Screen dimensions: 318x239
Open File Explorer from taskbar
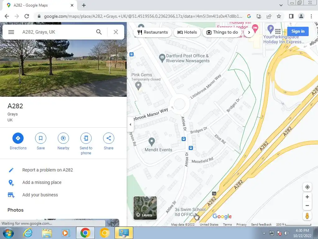(47, 233)
